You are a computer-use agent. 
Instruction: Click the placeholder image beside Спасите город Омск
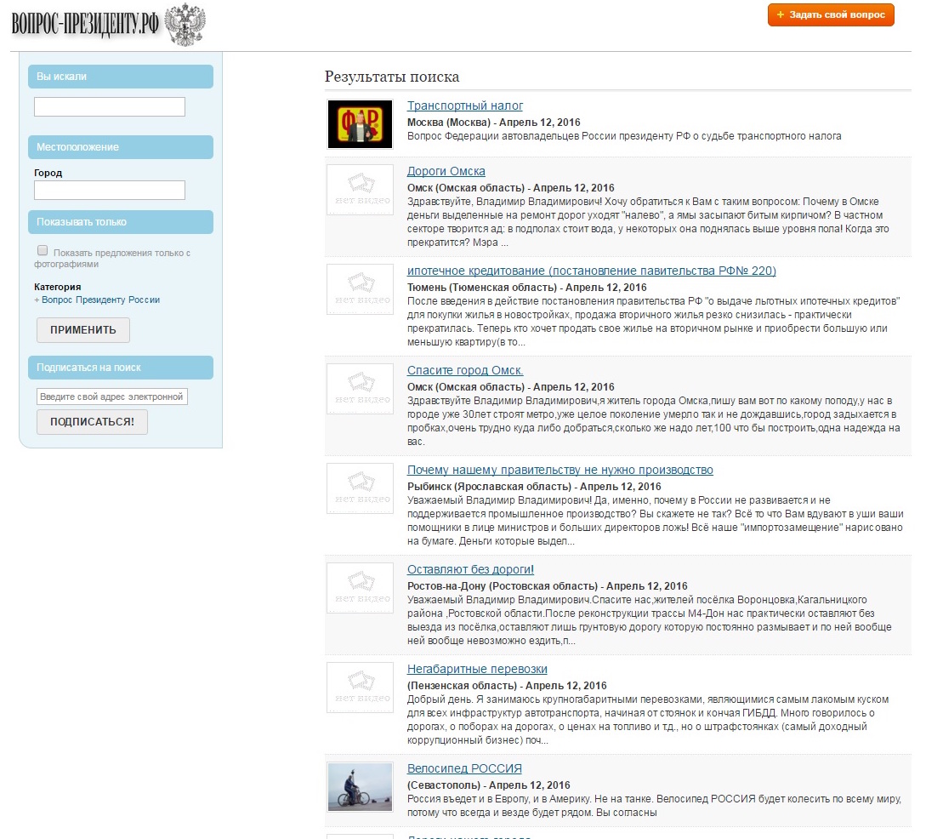(x=360, y=389)
